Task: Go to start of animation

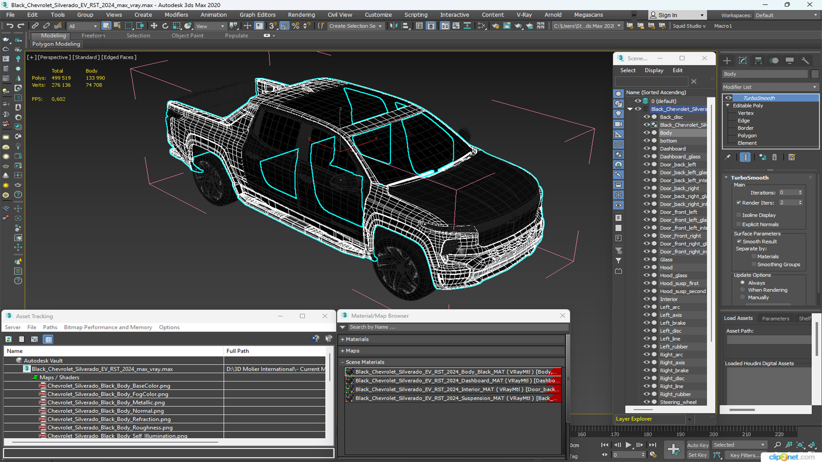Action: 605,445
